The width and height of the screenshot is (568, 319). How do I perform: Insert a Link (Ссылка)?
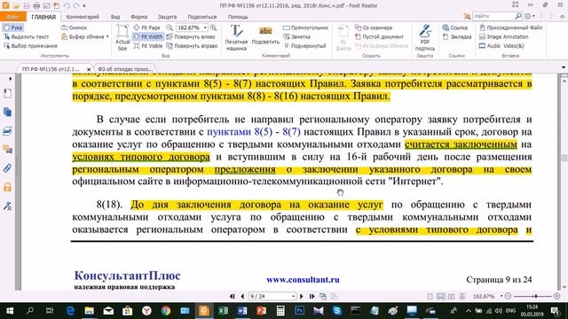[x=454, y=27]
